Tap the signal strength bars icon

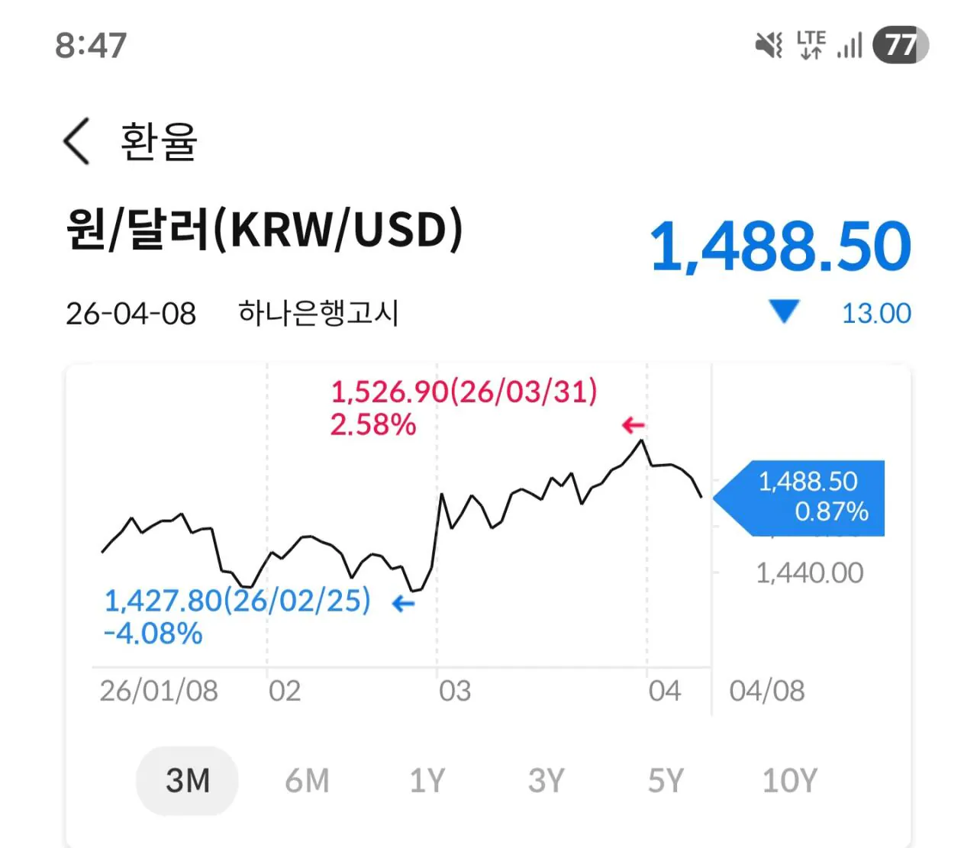tap(850, 45)
